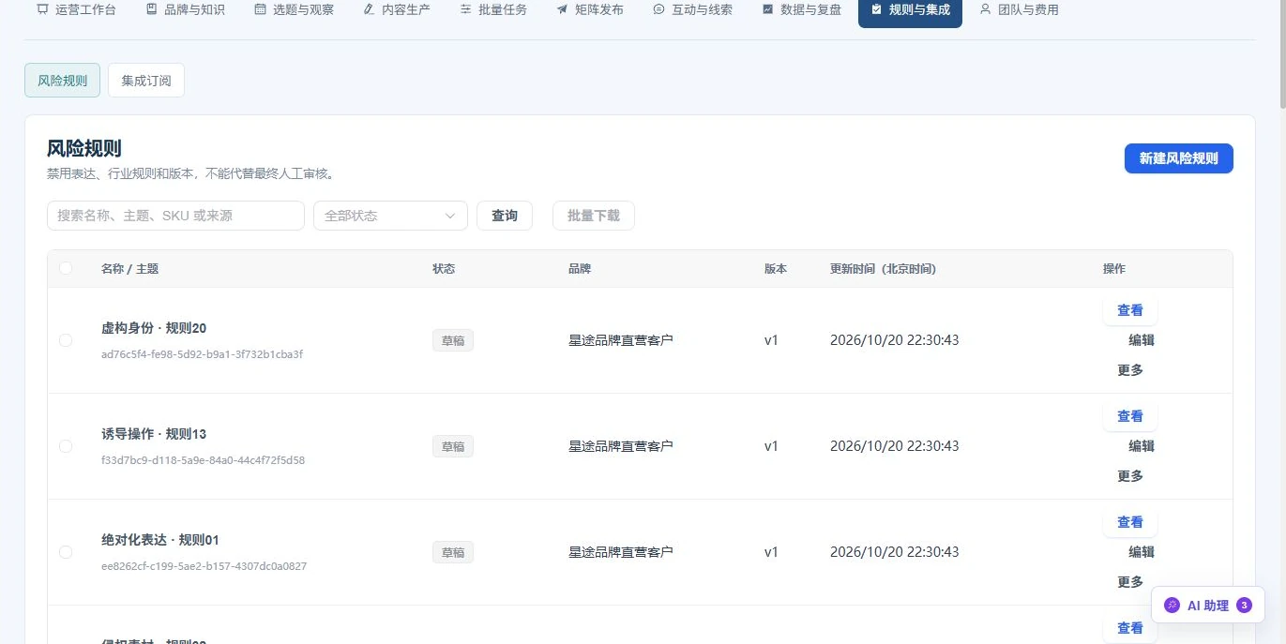Viewport: 1286px width, 644px height.
Task: Click rule name 绝对化表达 · 规则01
Action: pos(160,540)
